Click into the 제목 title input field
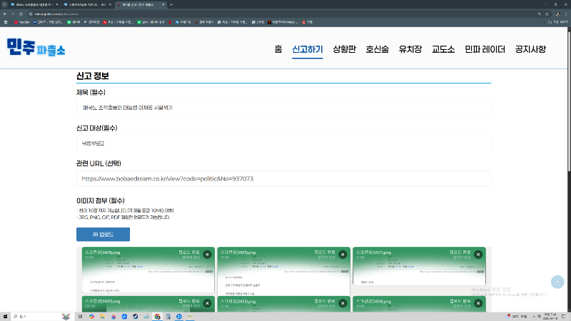This screenshot has width=571, height=321. tap(283, 107)
